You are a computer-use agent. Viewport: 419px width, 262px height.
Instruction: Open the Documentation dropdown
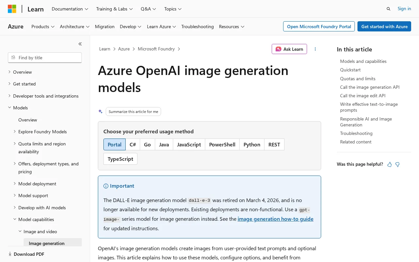pyautogui.click(x=70, y=9)
